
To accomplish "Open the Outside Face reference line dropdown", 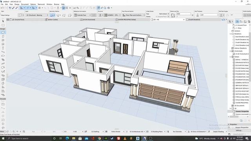I will (82, 15).
